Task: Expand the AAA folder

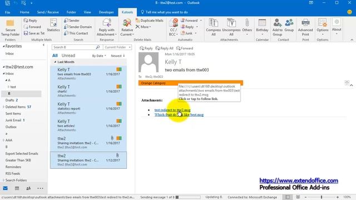Action: tap(3, 140)
